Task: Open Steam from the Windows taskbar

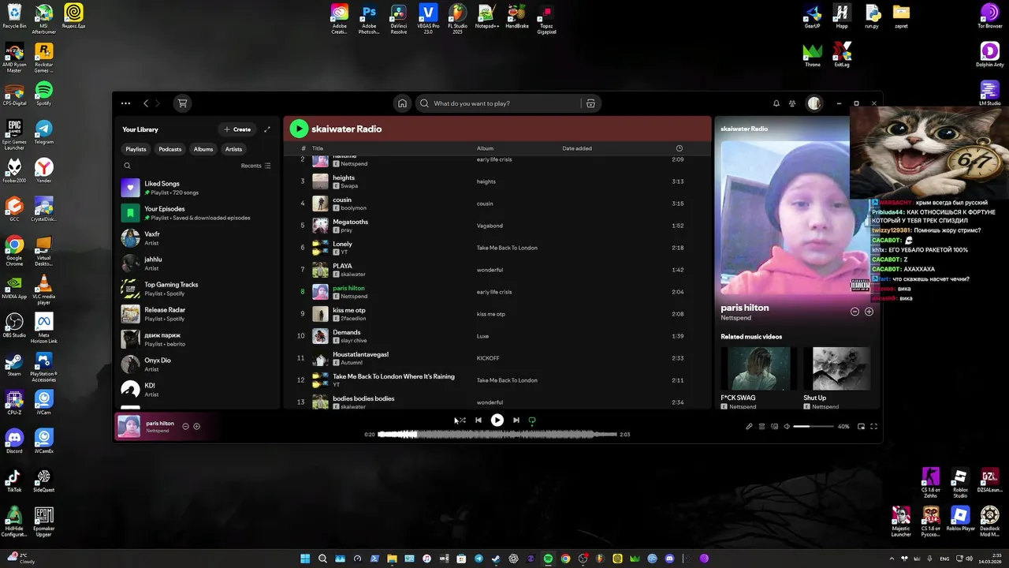Action: pyautogui.click(x=496, y=559)
